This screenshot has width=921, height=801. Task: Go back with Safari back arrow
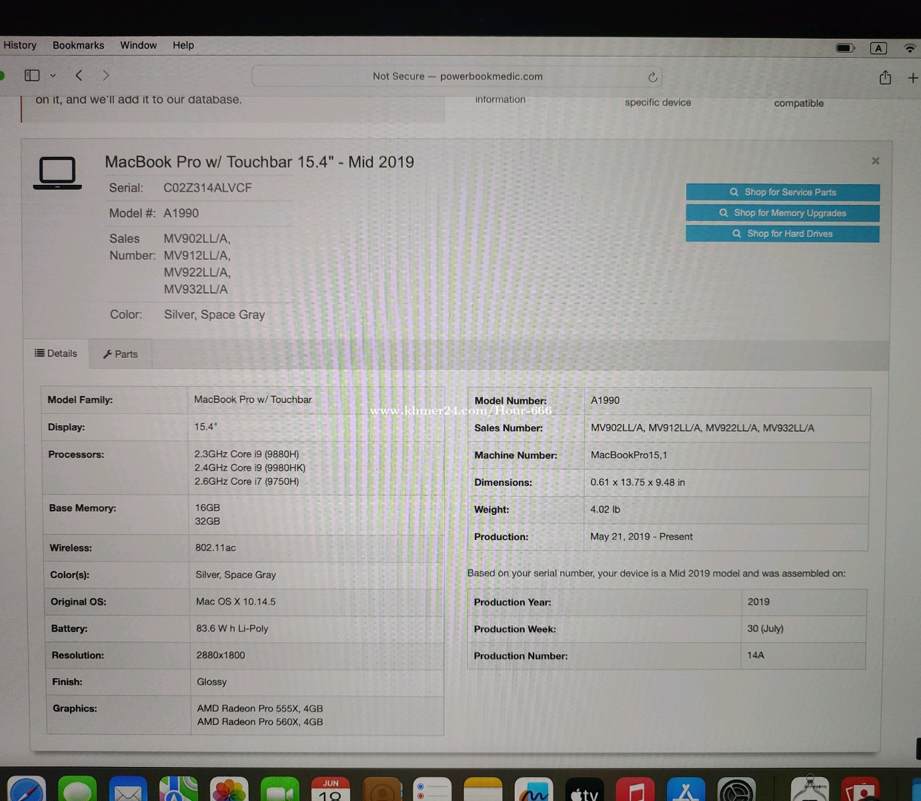tap(79, 75)
